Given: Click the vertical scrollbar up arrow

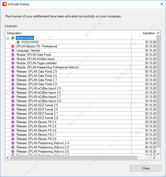Looking at the screenshot, I should coord(158,33).
